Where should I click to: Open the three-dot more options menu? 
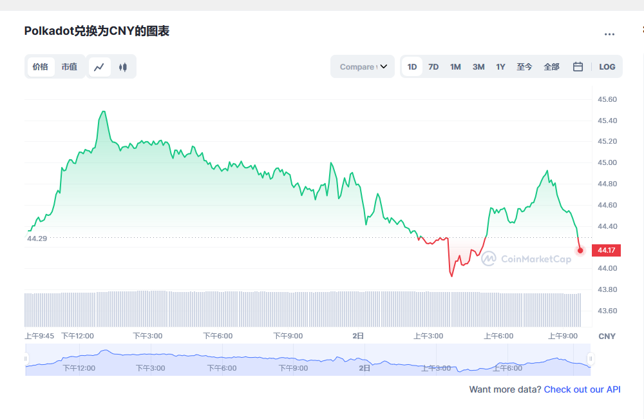pyautogui.click(x=609, y=34)
